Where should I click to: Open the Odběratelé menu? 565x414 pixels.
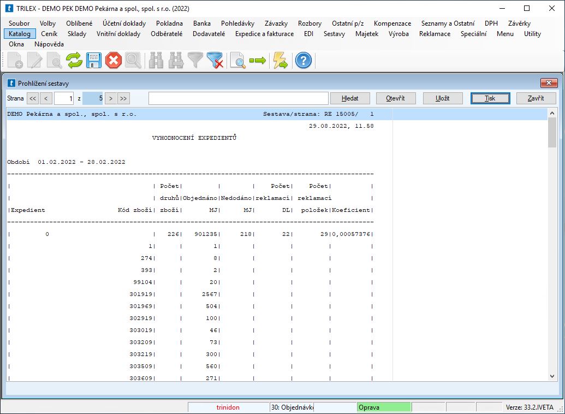tap(166, 34)
